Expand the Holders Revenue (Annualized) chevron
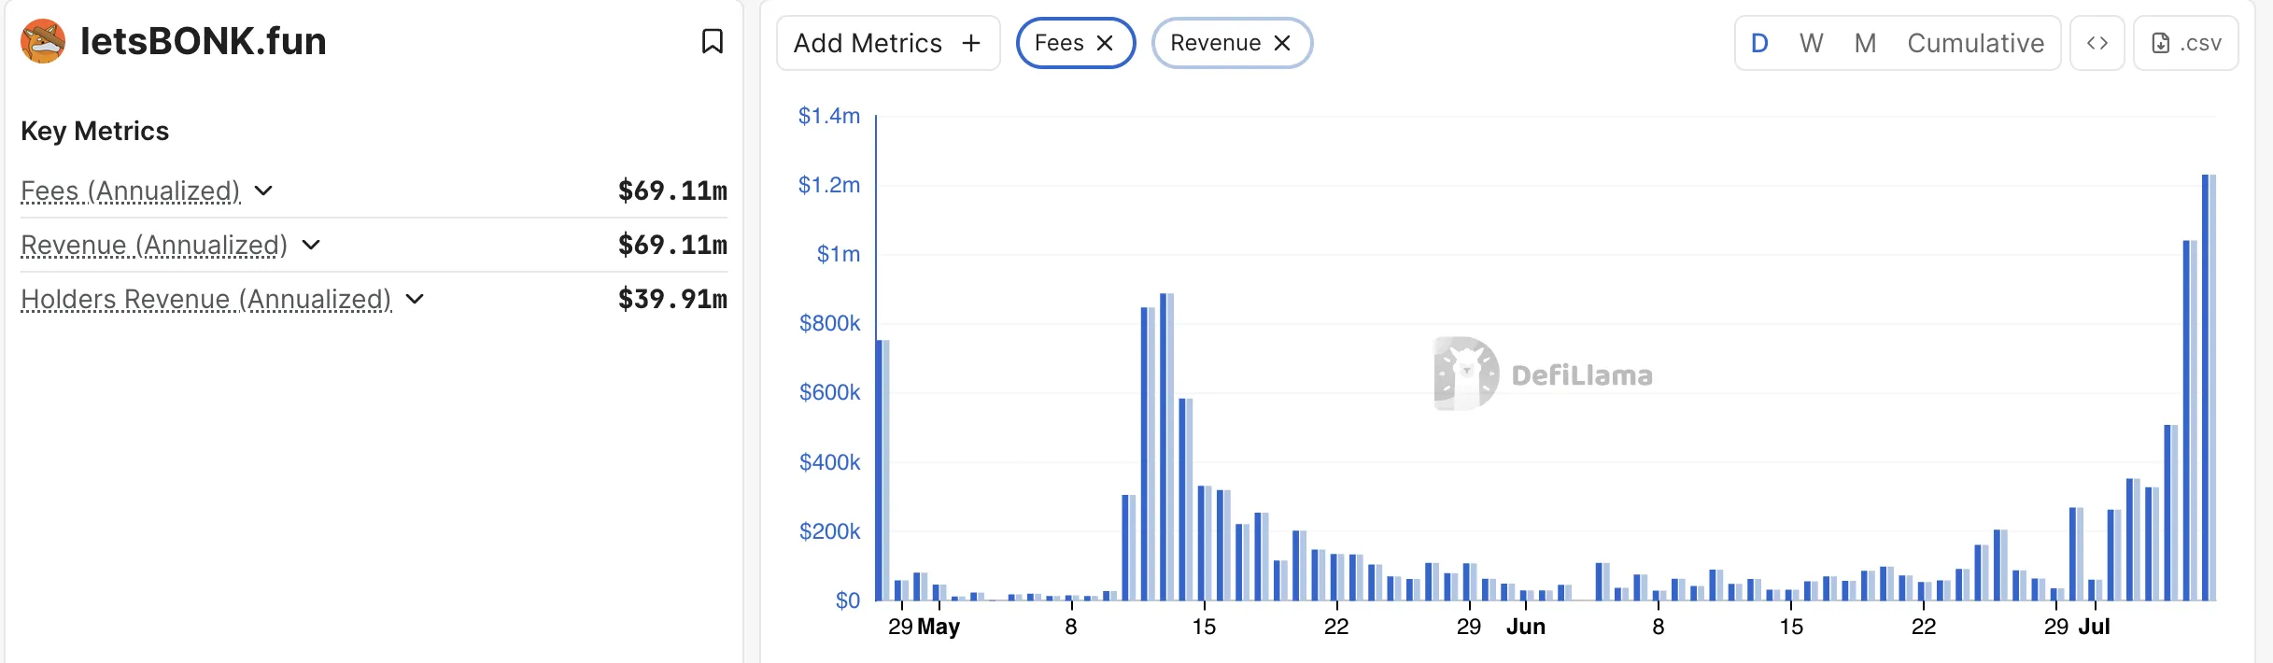2273x663 pixels. [416, 299]
